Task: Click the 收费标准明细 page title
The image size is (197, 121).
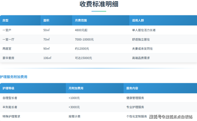Action: coord(99,4)
